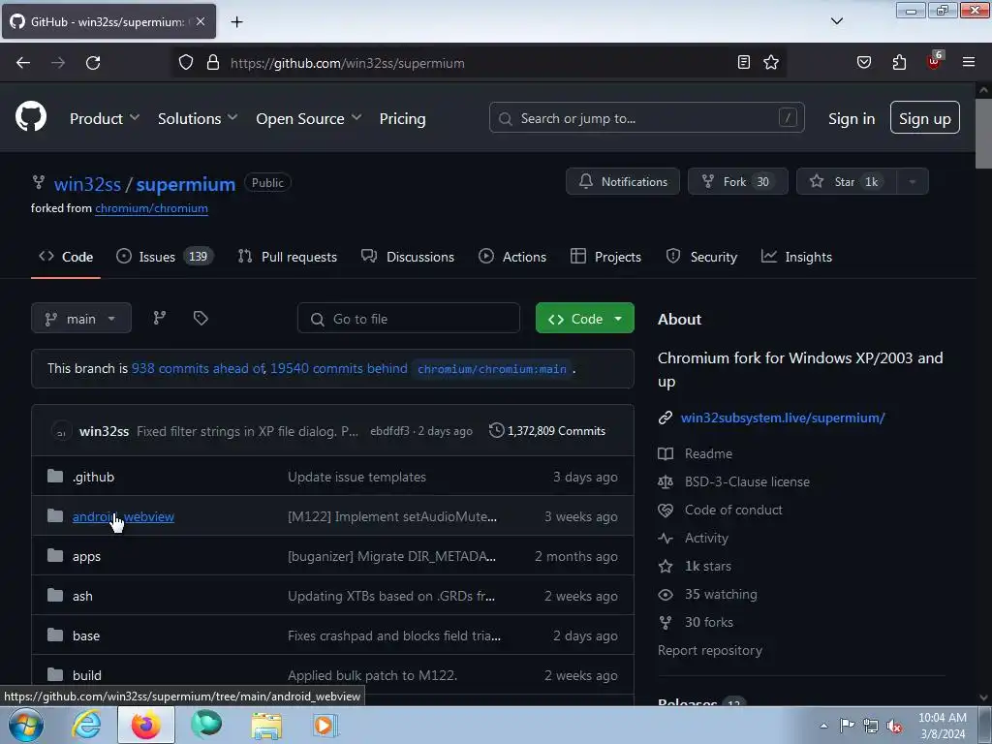This screenshot has width=992, height=744.
Task: Expand the Solutions menu
Action: pyautogui.click(x=198, y=118)
